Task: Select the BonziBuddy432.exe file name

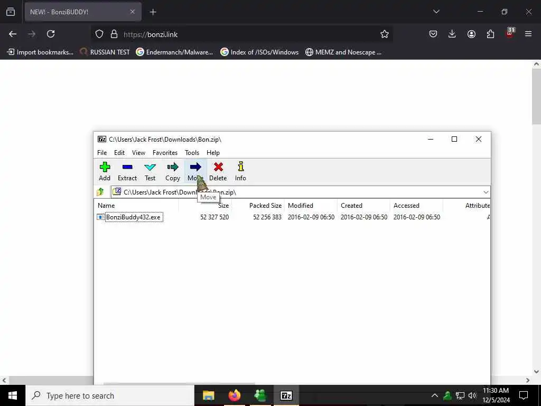Action: click(x=134, y=217)
